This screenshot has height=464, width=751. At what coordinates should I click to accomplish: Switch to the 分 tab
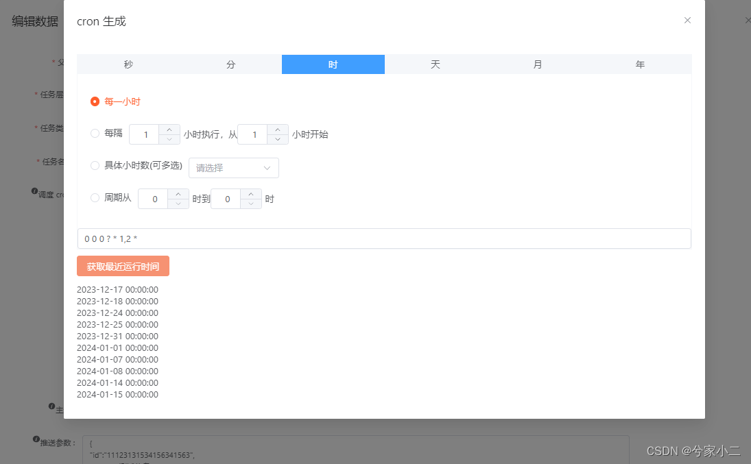[230, 64]
